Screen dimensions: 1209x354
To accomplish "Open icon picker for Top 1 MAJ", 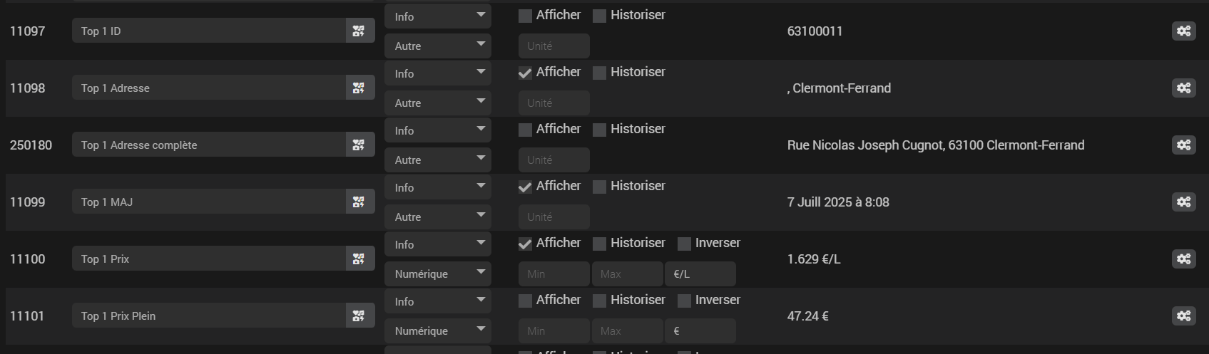I will [x=360, y=202].
